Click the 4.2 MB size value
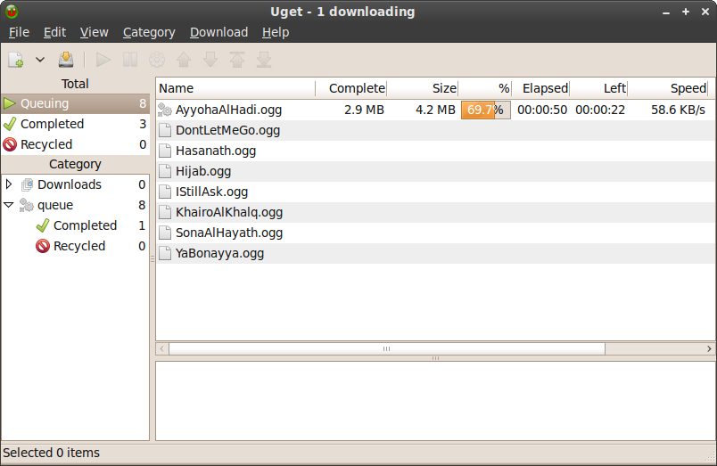717x466 pixels. [435, 110]
